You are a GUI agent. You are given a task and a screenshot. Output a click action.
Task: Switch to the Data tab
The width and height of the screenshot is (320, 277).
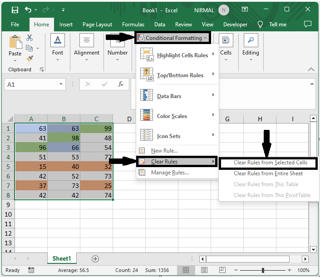[x=160, y=25]
